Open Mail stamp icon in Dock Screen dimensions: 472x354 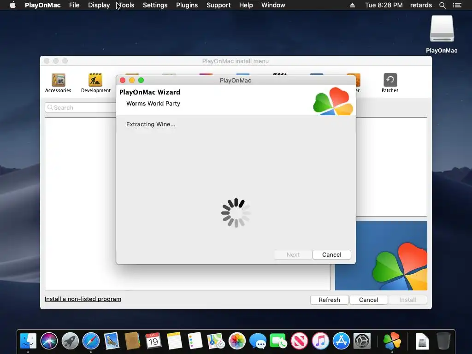pos(112,341)
